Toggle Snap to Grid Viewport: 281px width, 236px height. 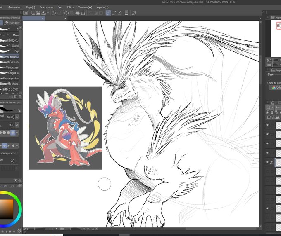(x=119, y=13)
